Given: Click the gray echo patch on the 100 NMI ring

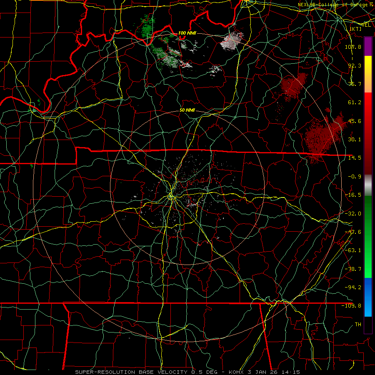Looking at the screenshot, I should point(232,41).
